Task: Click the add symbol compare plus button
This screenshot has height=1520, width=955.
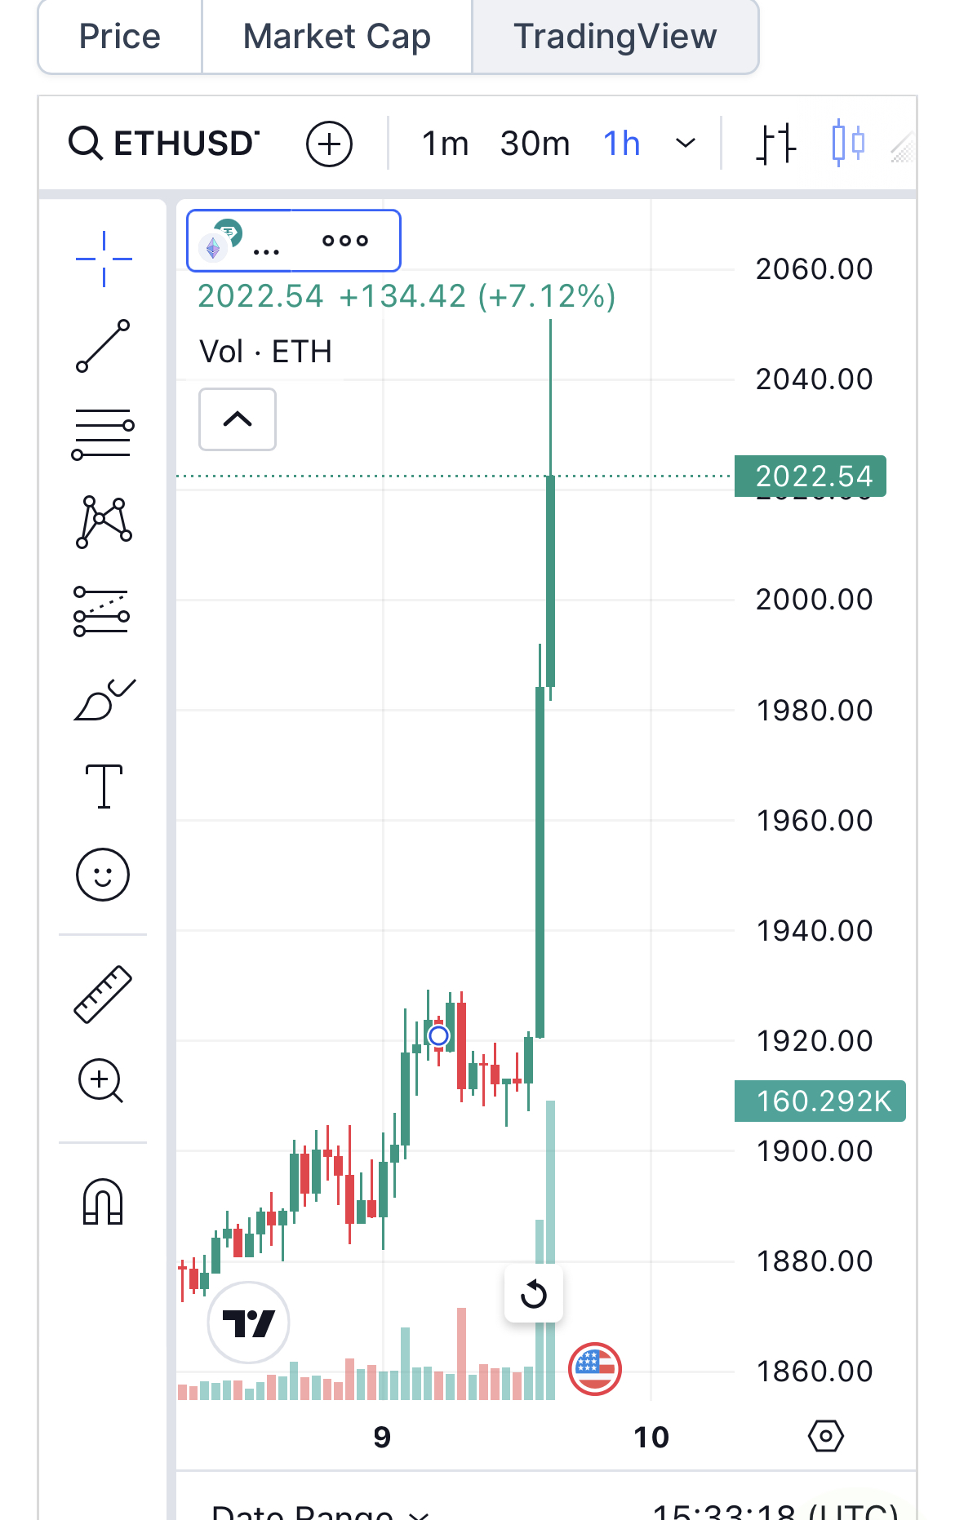Action: pos(329,144)
